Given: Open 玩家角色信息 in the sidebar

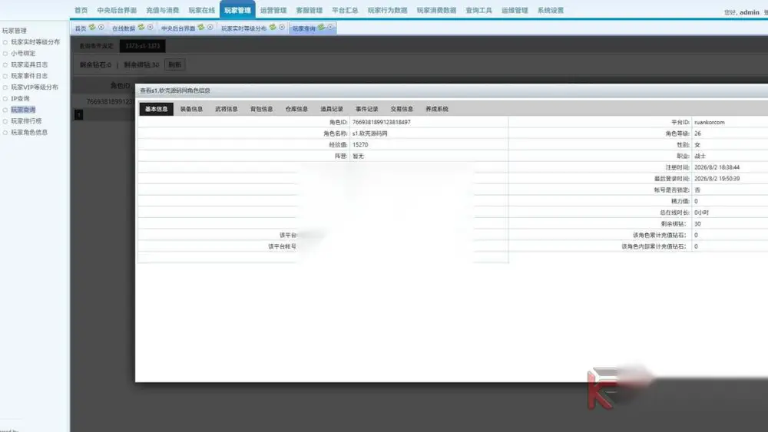Looking at the screenshot, I should coord(29,132).
